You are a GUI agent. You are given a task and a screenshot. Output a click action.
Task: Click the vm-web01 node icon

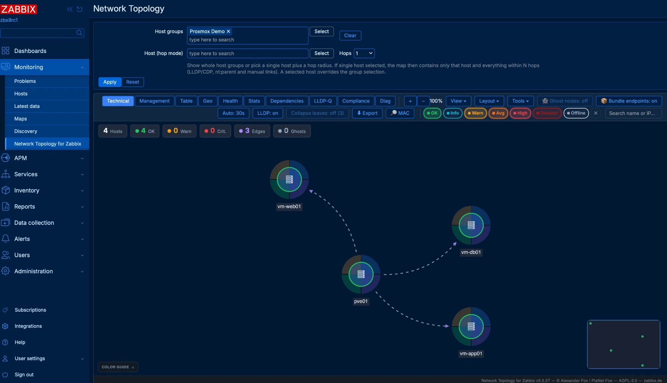click(x=289, y=180)
